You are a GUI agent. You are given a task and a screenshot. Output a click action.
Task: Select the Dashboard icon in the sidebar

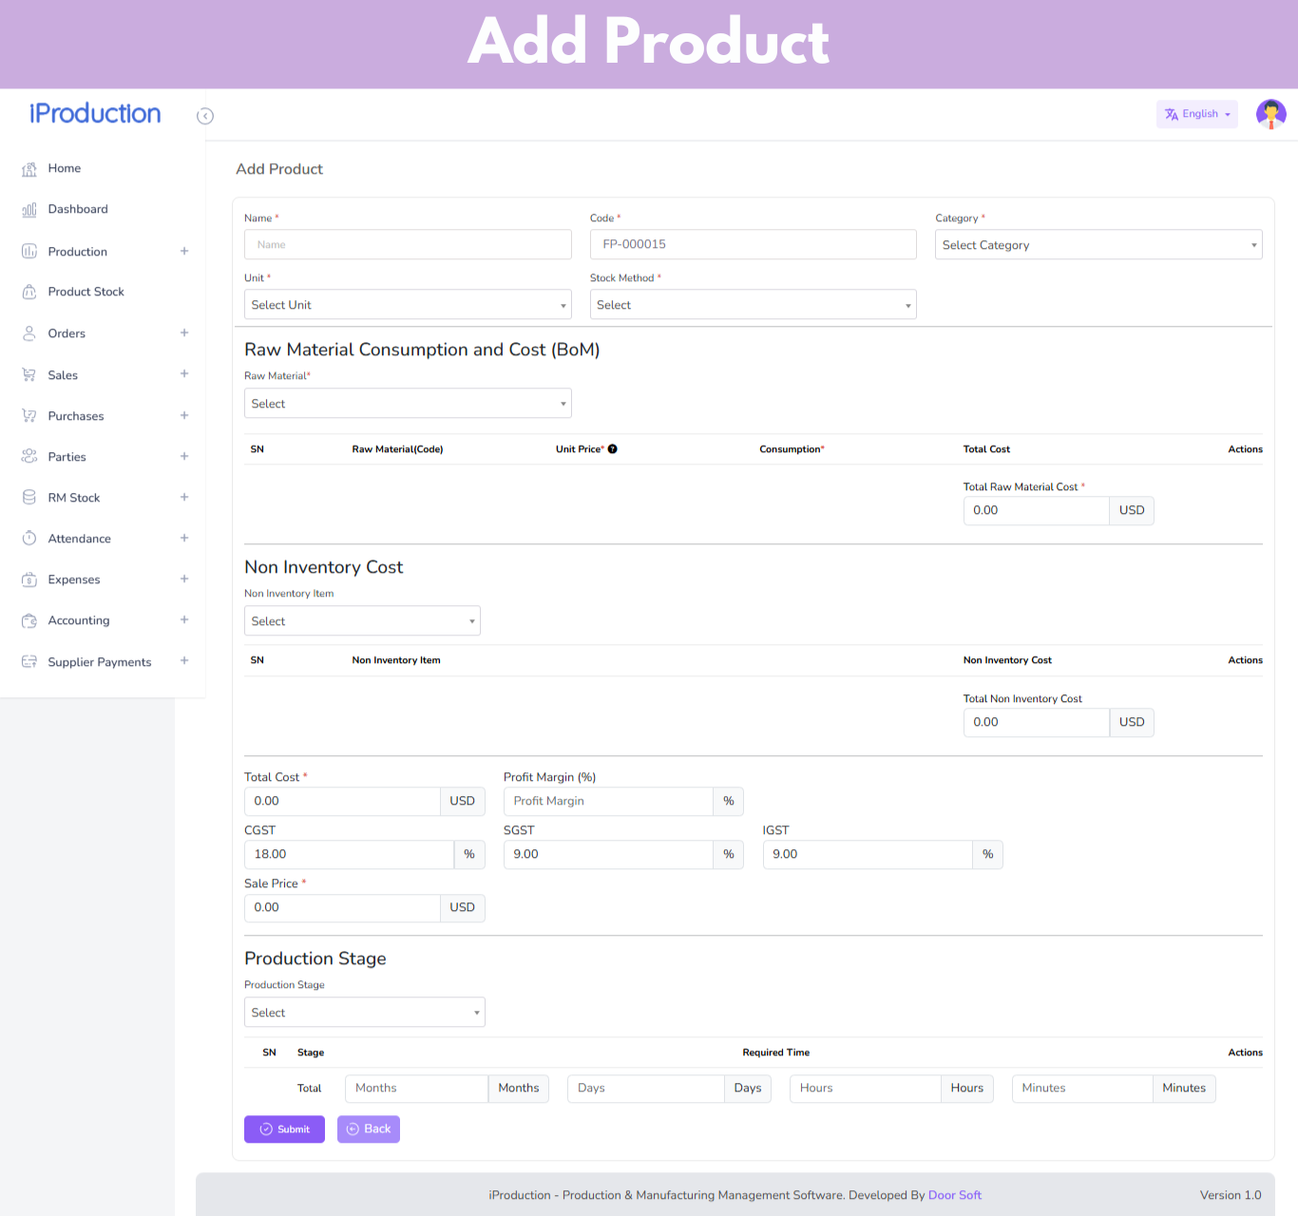pos(29,209)
